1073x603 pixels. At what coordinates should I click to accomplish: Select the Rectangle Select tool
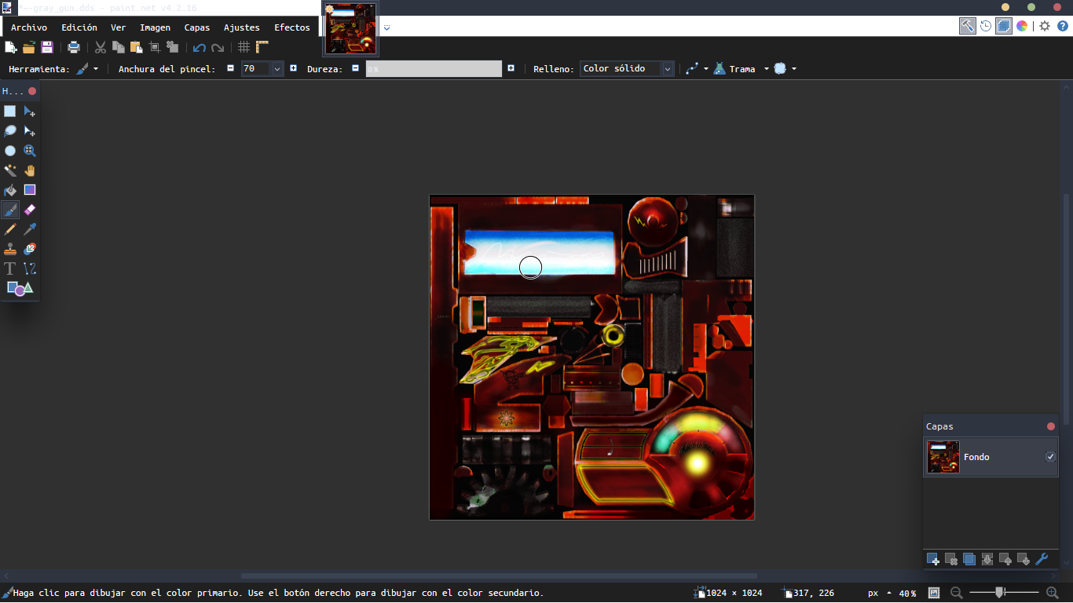tap(10, 111)
